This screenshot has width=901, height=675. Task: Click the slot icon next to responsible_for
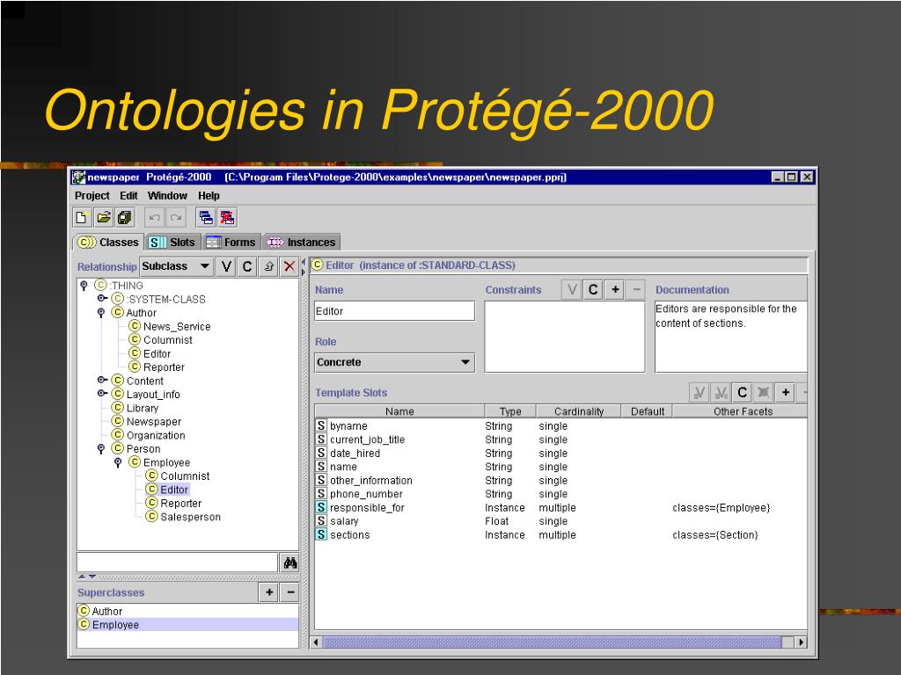coord(321,507)
